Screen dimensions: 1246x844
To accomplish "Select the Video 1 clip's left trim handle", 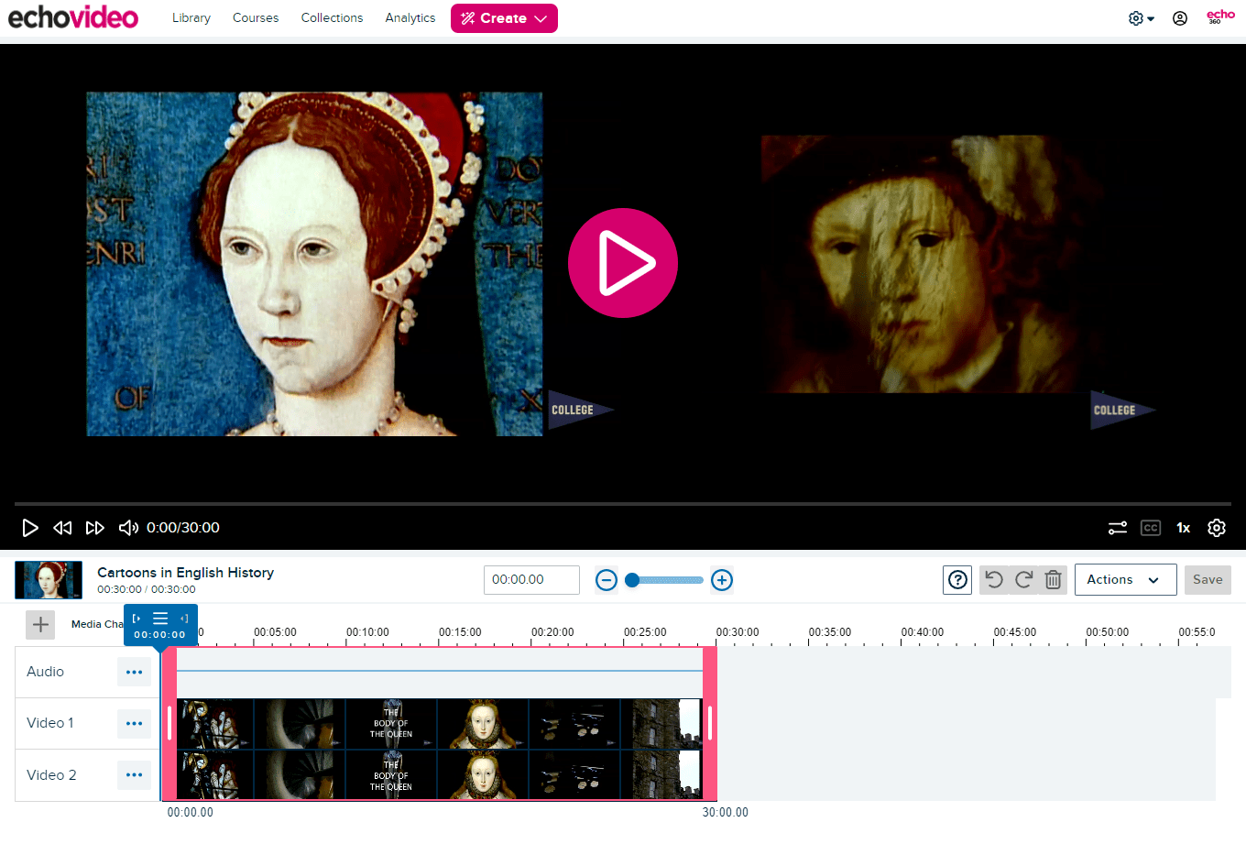I will click(169, 723).
